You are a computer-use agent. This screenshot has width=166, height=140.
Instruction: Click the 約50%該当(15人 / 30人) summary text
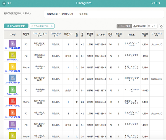tap(17, 14)
